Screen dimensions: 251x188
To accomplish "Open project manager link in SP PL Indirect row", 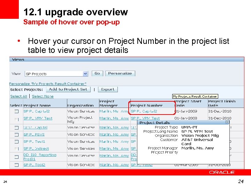I will 114,149.
